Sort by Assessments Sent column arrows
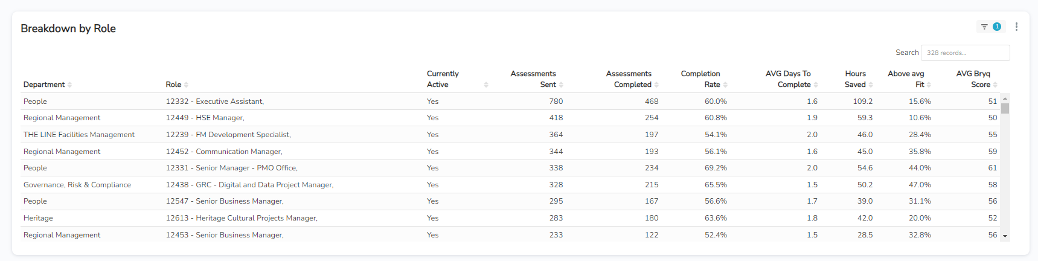The width and height of the screenshot is (1038, 261). coord(561,85)
